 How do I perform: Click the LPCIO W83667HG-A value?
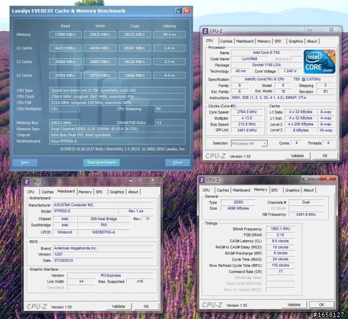[104, 232]
